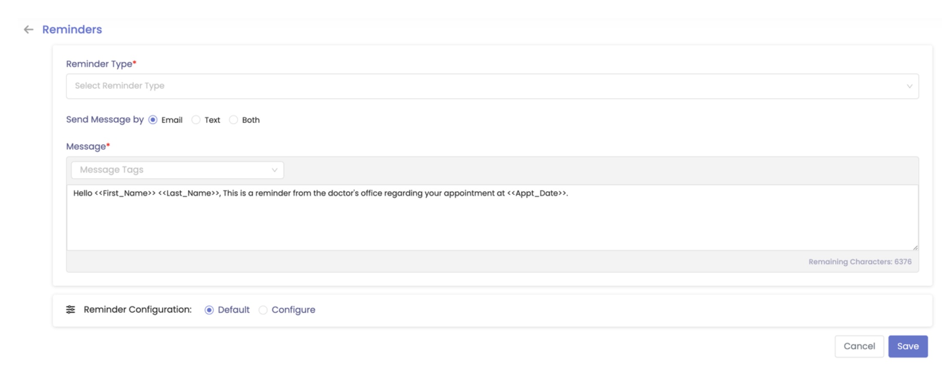Open the Select Reminder Type dropdown

click(x=492, y=86)
